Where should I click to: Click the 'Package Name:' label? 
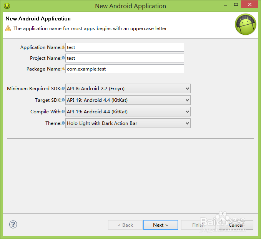pyautogui.click(x=44, y=69)
